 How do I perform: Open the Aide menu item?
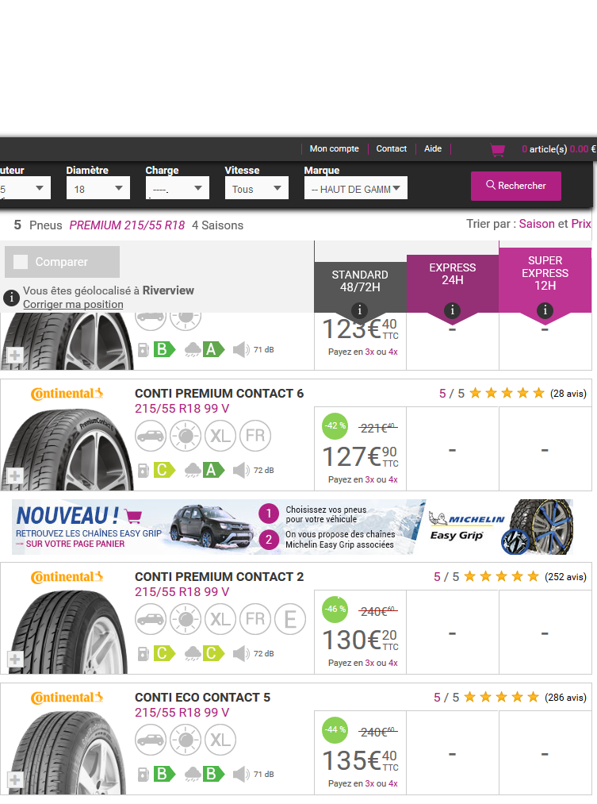coord(433,148)
